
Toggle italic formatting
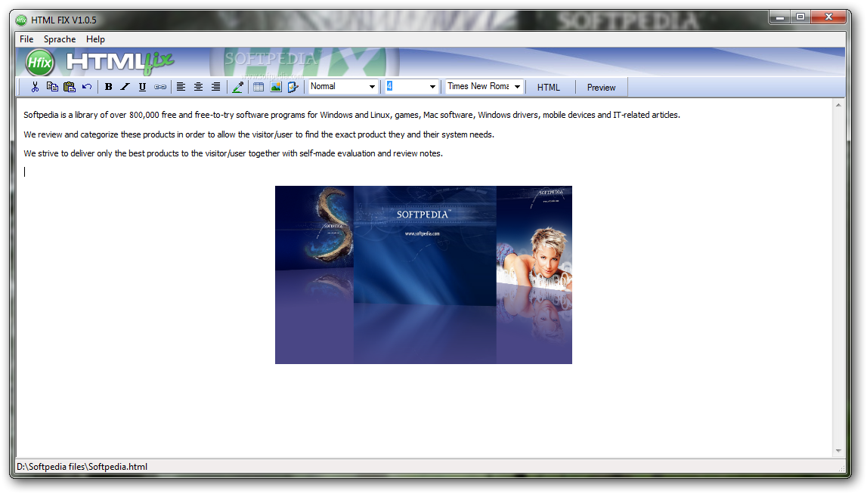(x=125, y=87)
